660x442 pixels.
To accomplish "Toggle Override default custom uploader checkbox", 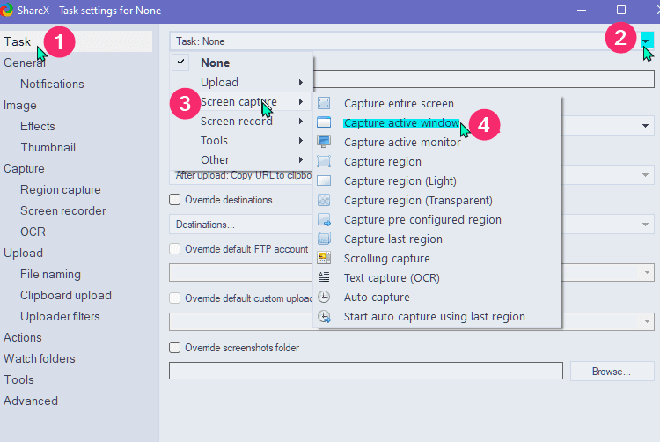I will pyautogui.click(x=175, y=298).
